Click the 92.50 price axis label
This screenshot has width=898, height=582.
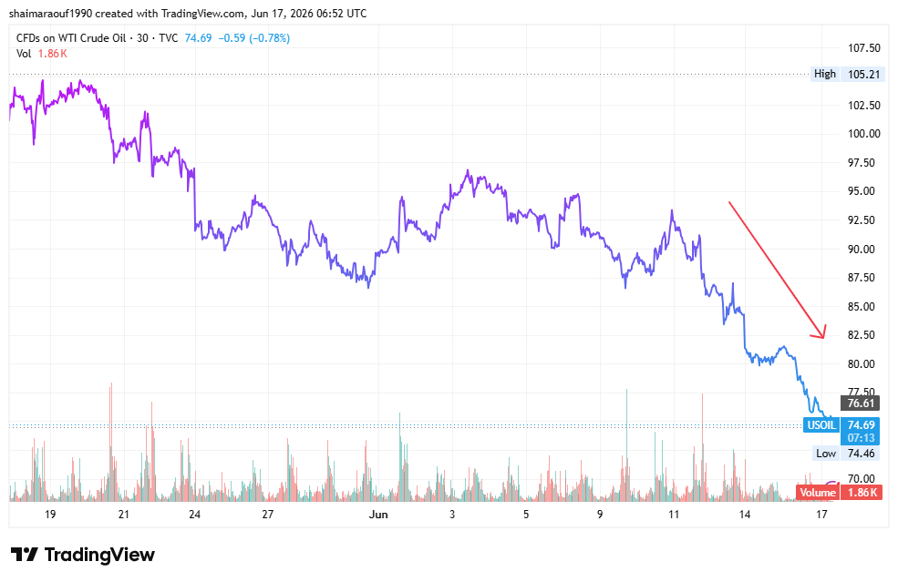tap(863, 220)
